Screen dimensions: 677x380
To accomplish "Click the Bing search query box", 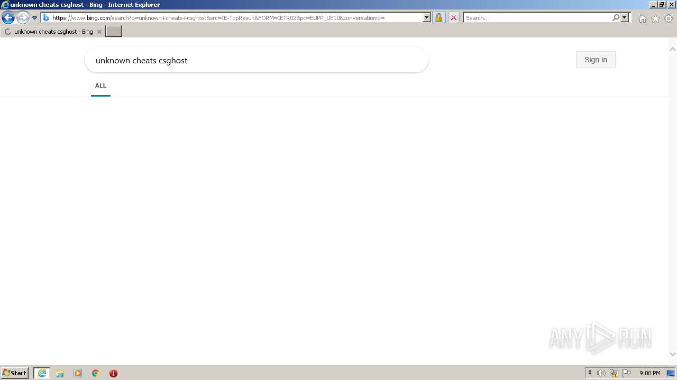I will [257, 60].
